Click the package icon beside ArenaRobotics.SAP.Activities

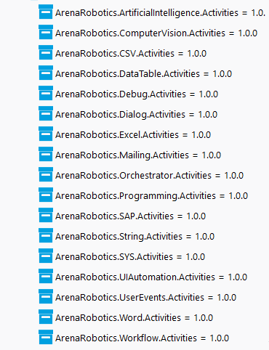tap(46, 215)
